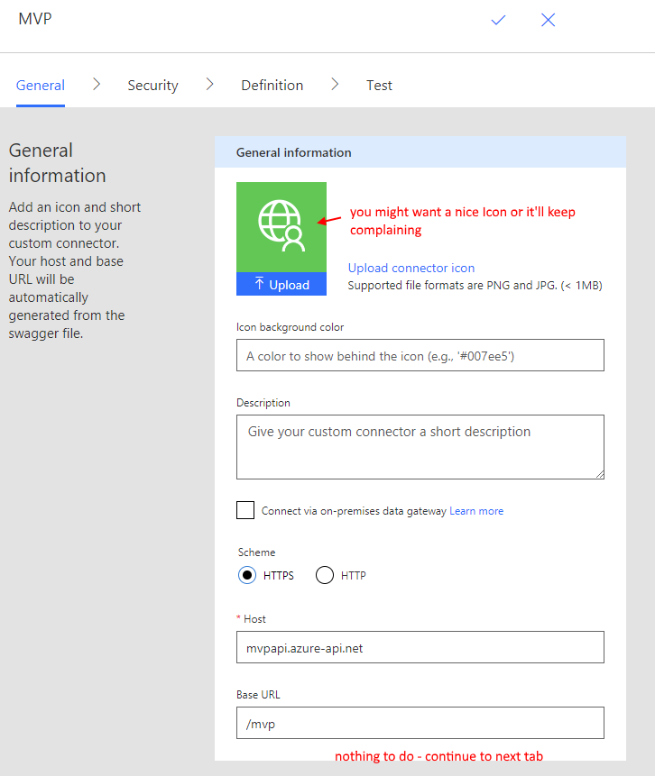Image resolution: width=655 pixels, height=776 pixels.
Task: Select the HTTP scheme radio button
Action: [x=325, y=576]
